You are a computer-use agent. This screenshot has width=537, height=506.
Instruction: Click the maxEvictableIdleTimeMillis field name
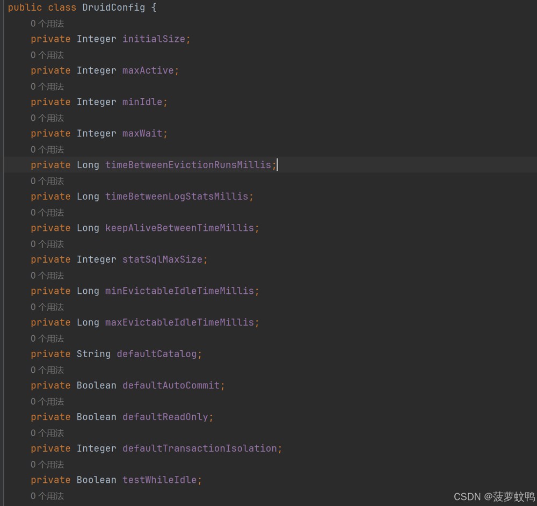pos(179,323)
